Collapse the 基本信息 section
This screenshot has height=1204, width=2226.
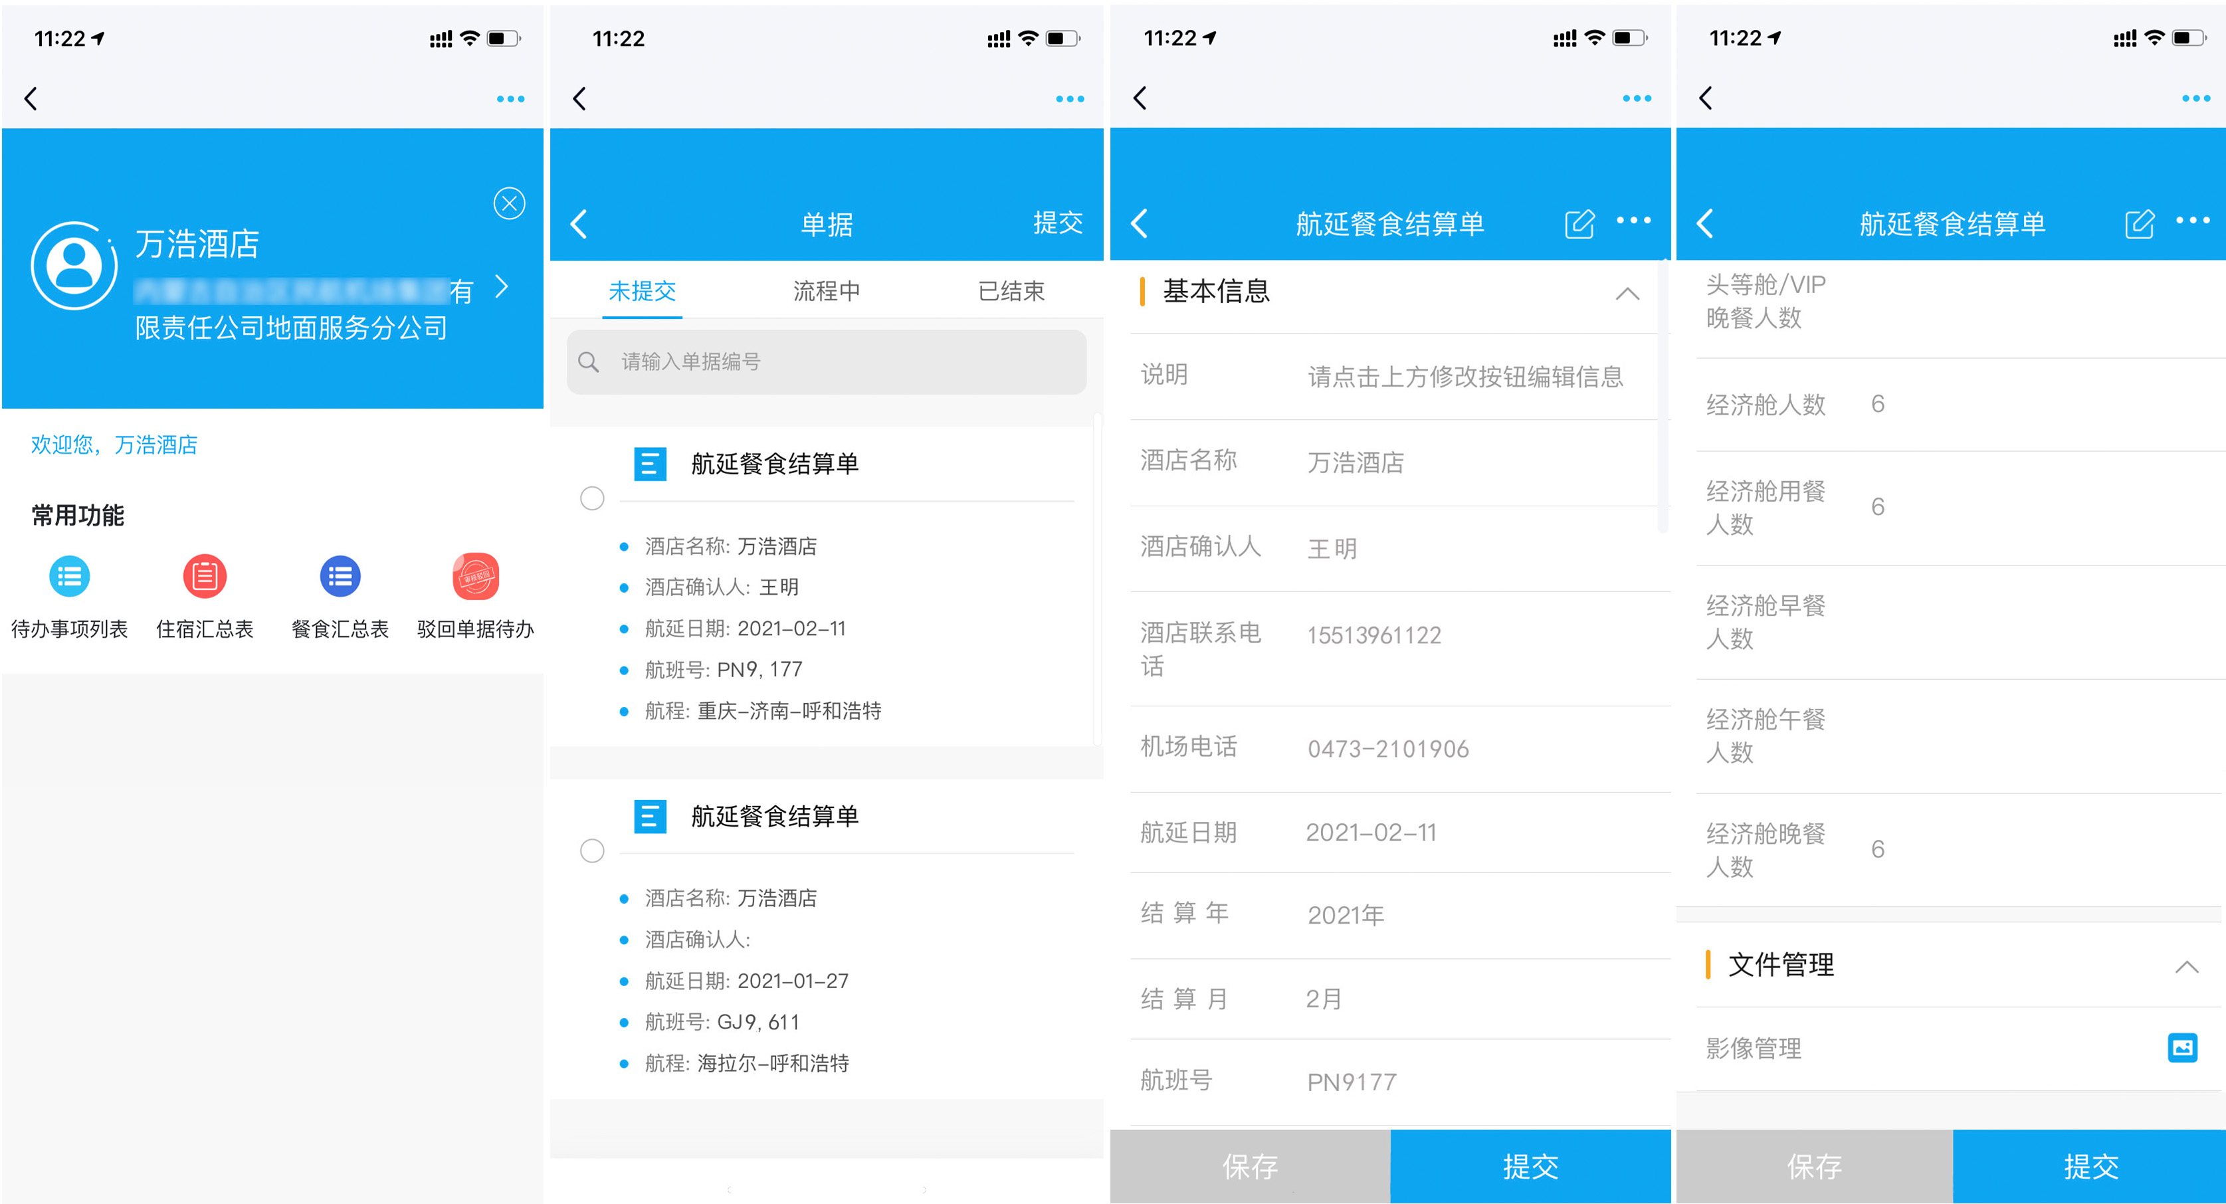click(1627, 293)
